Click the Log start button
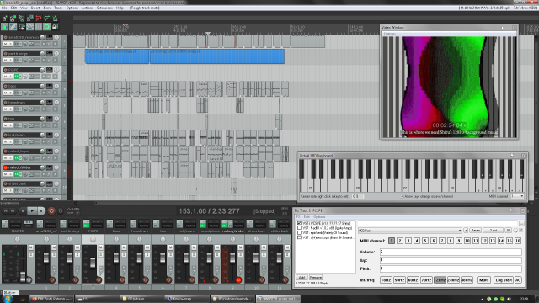This screenshot has height=303, width=539. point(504,280)
